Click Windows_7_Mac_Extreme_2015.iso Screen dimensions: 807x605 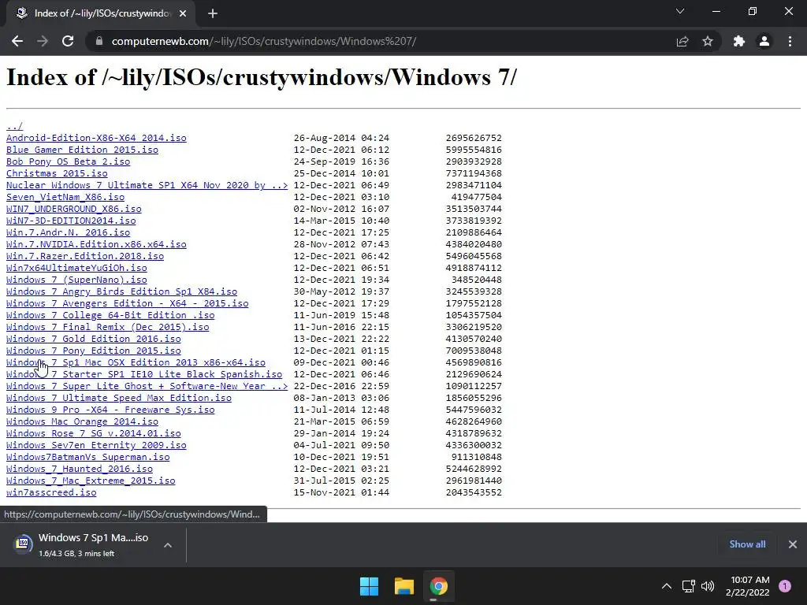(x=91, y=481)
